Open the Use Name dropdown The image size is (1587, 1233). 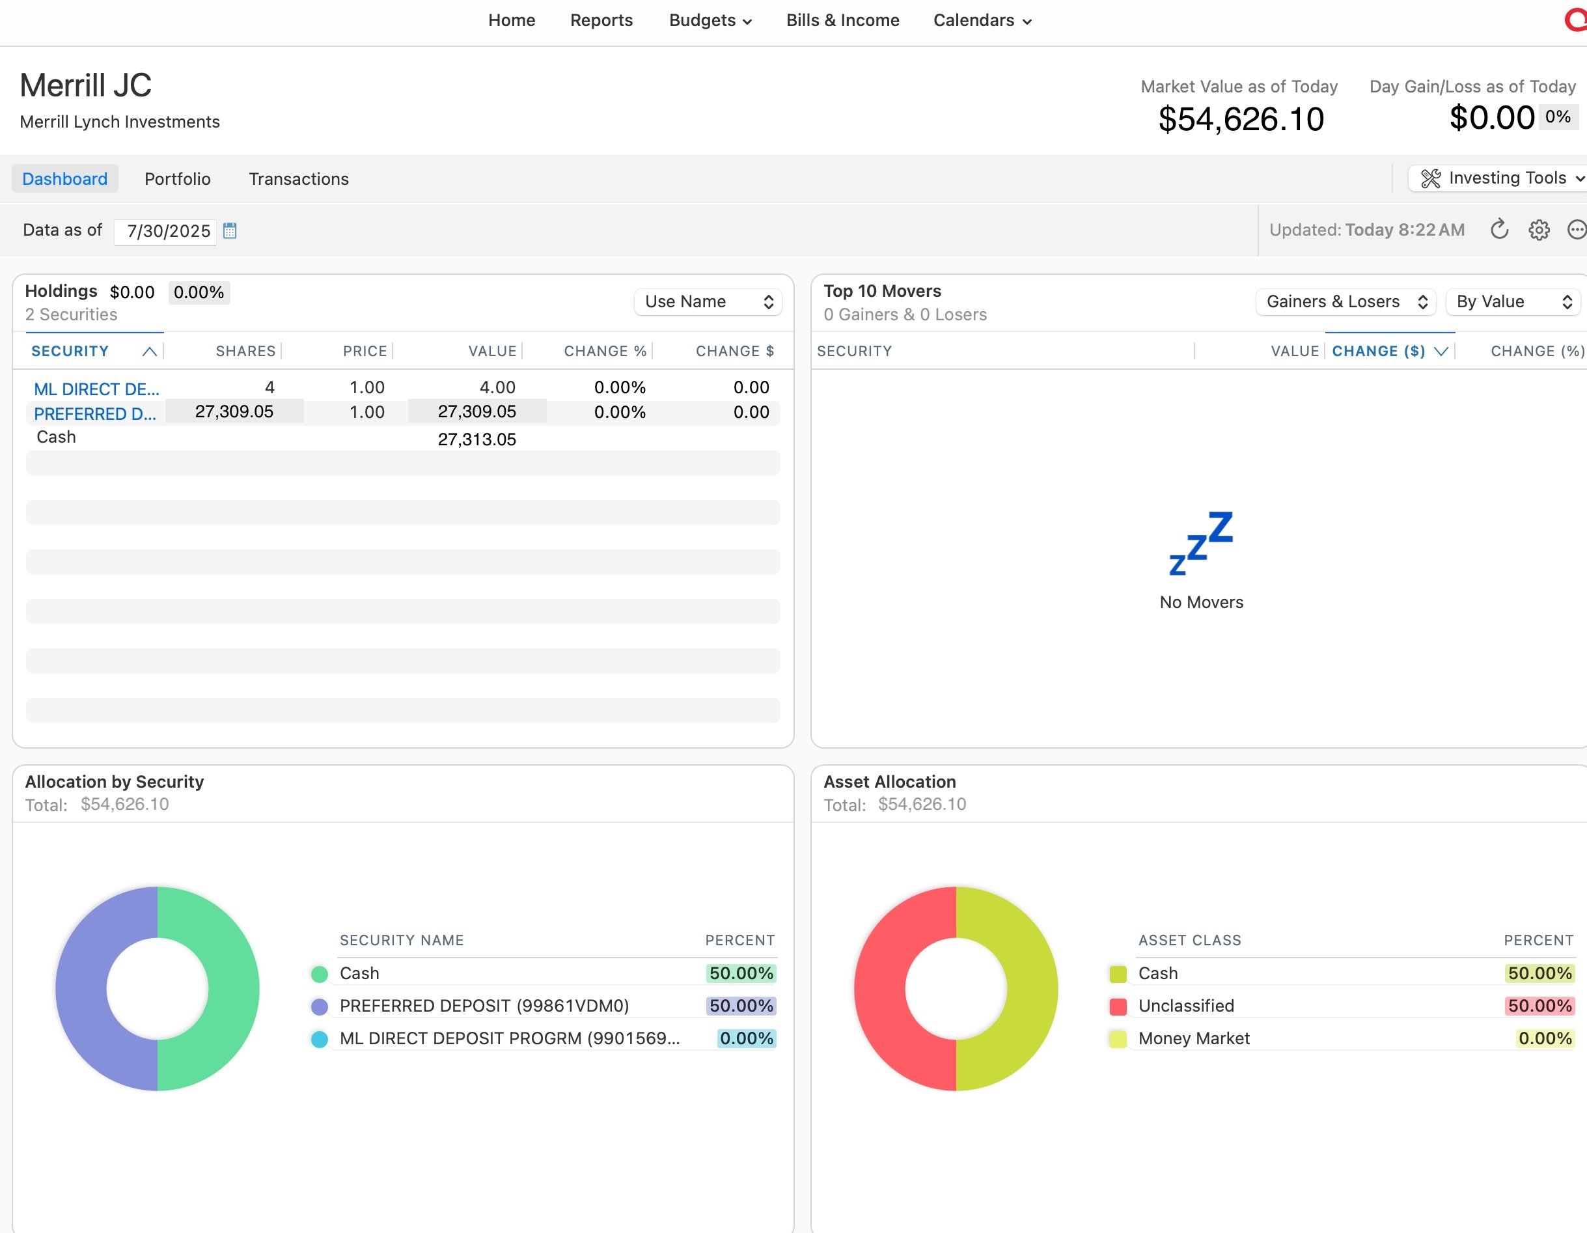click(x=708, y=302)
